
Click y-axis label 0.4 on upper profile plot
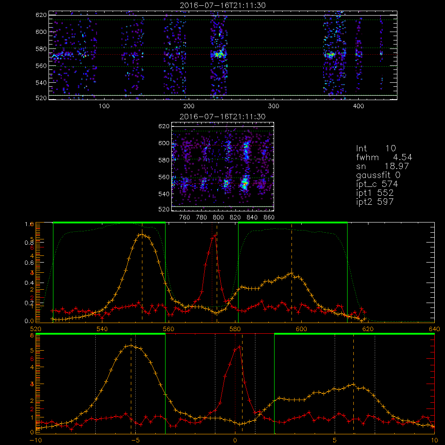(29, 283)
